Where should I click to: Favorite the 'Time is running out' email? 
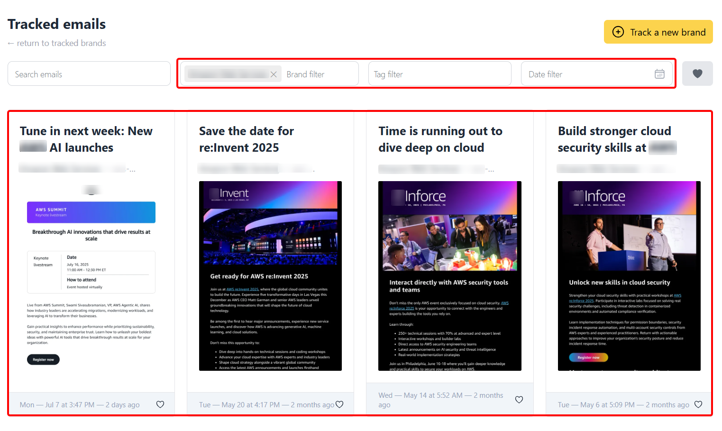pos(519,400)
